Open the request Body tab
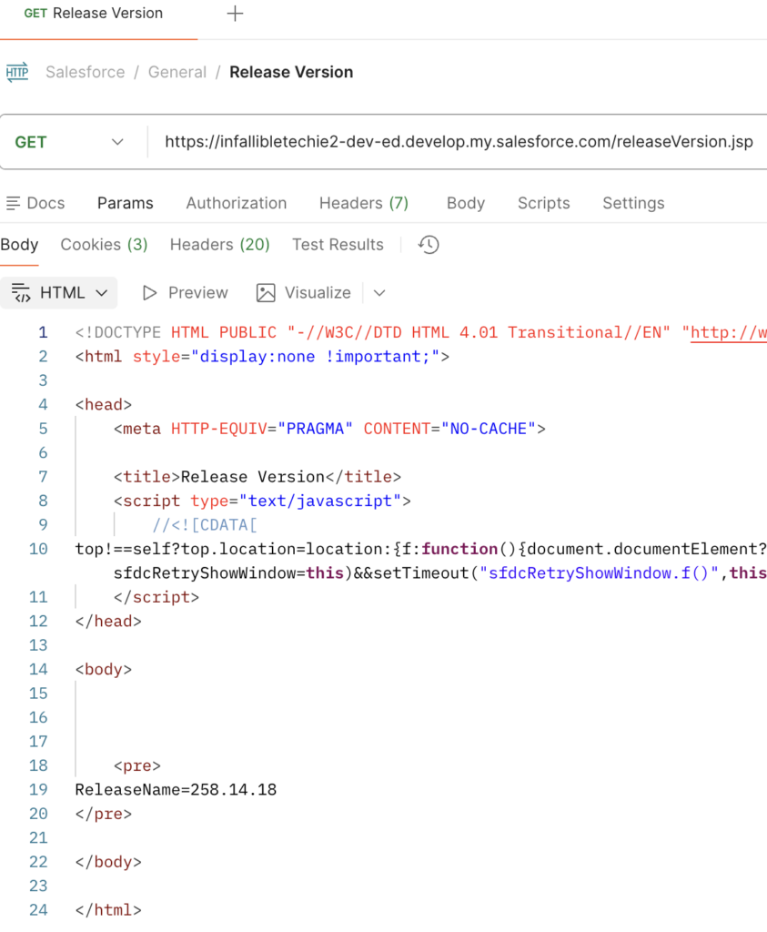This screenshot has width=767, height=932. coord(466,203)
